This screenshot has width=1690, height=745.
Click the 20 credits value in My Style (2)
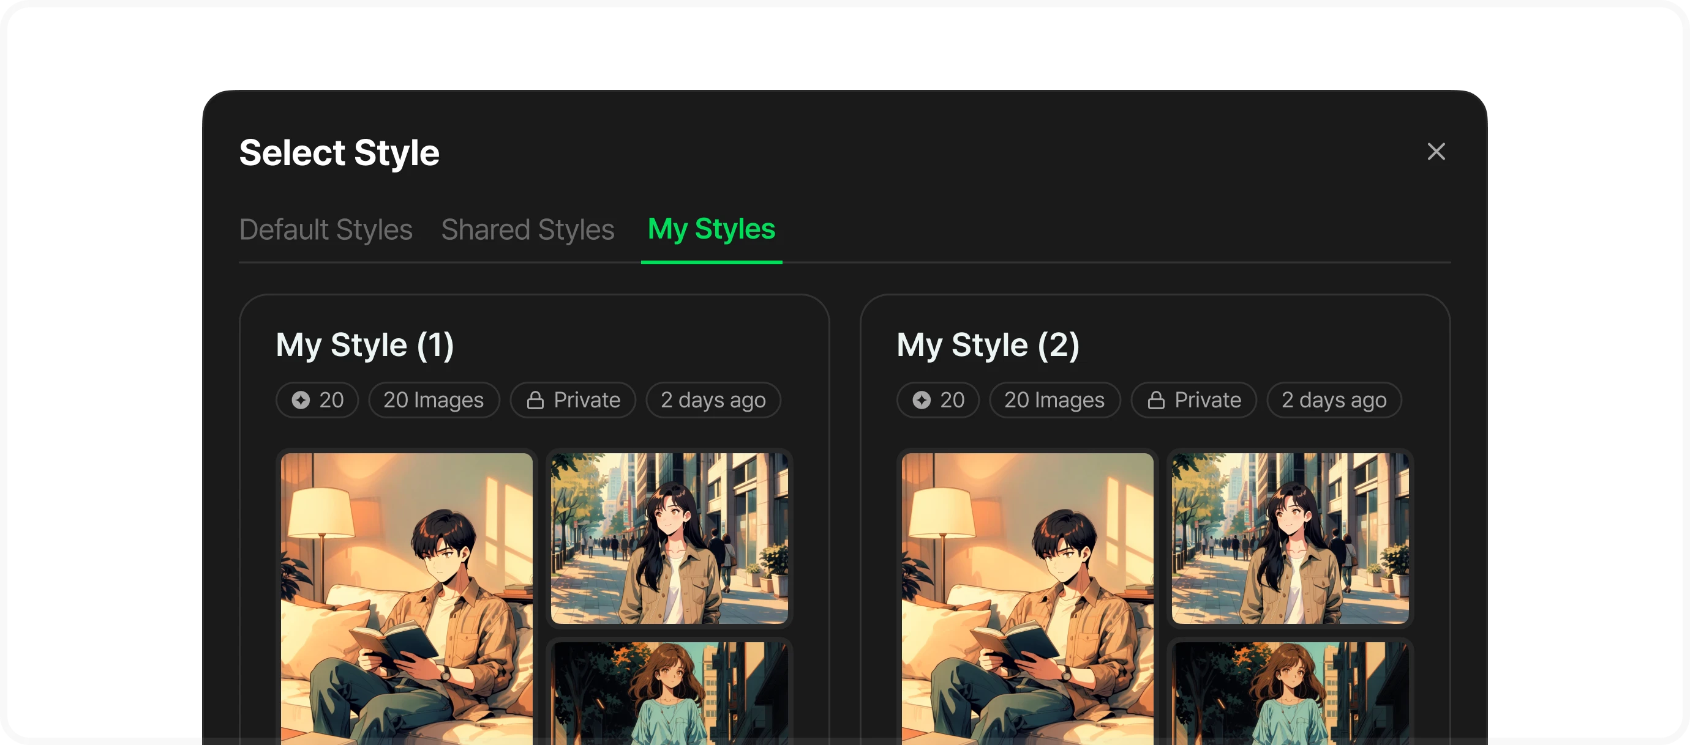(952, 399)
